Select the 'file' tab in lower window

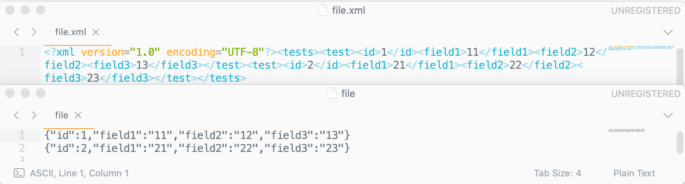click(x=62, y=115)
